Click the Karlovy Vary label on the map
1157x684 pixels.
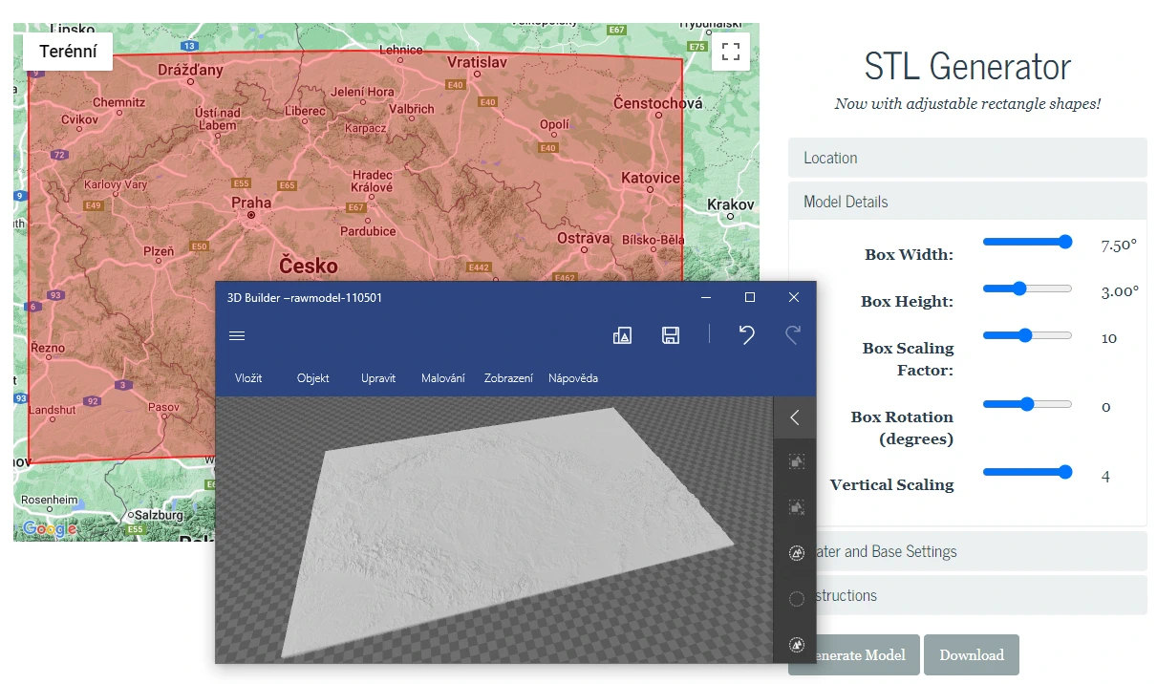click(x=116, y=184)
